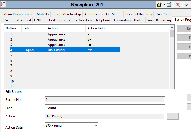Viewport: 191px width, 131px height.
Task: Open the Telephony tab
Action: coord(103,20)
